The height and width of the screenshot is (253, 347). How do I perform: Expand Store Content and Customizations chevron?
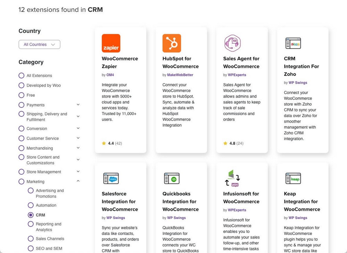pyautogui.click(x=78, y=159)
